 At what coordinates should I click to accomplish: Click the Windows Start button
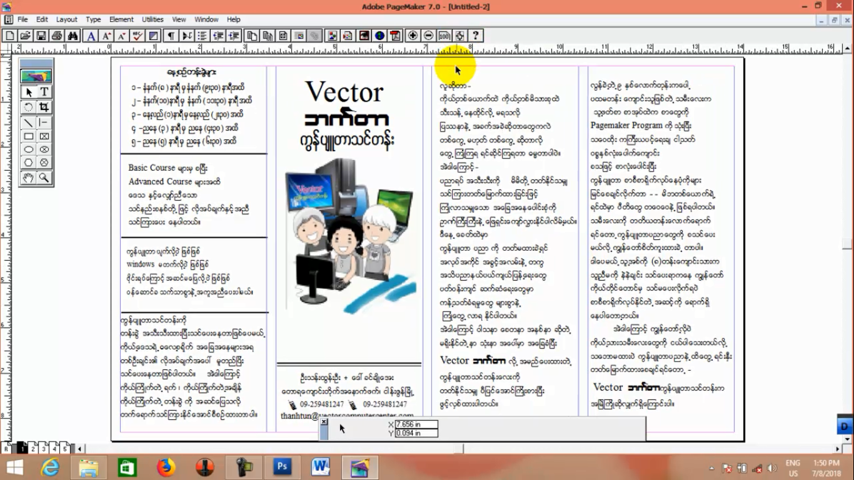click(x=14, y=467)
